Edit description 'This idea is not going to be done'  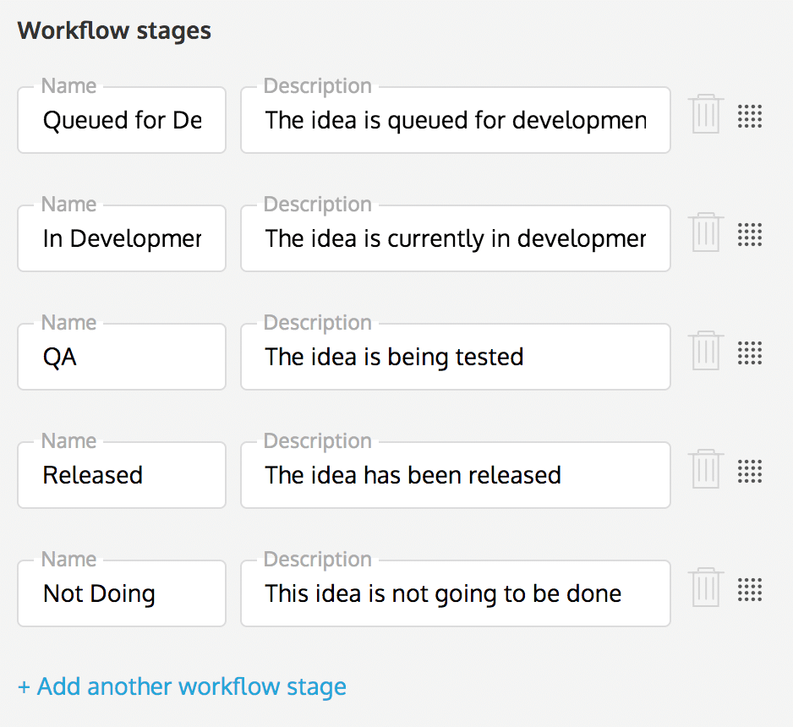pos(456,593)
